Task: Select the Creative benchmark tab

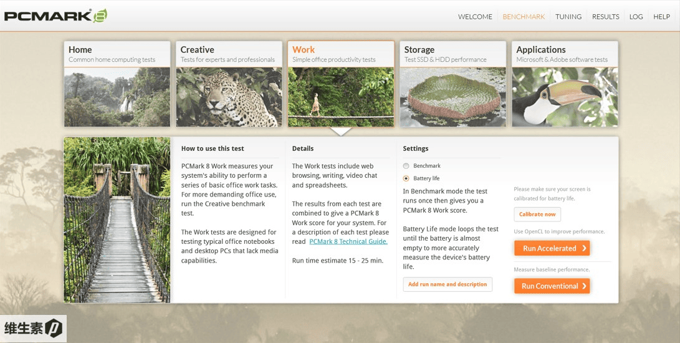Action: point(228,54)
